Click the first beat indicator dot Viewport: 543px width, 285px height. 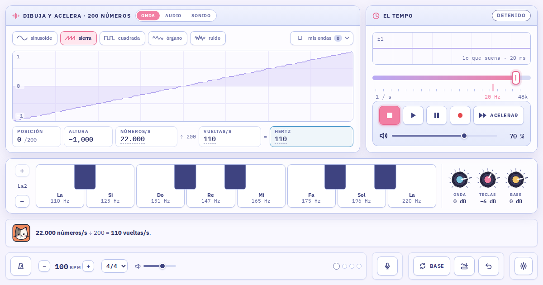[x=336, y=266]
